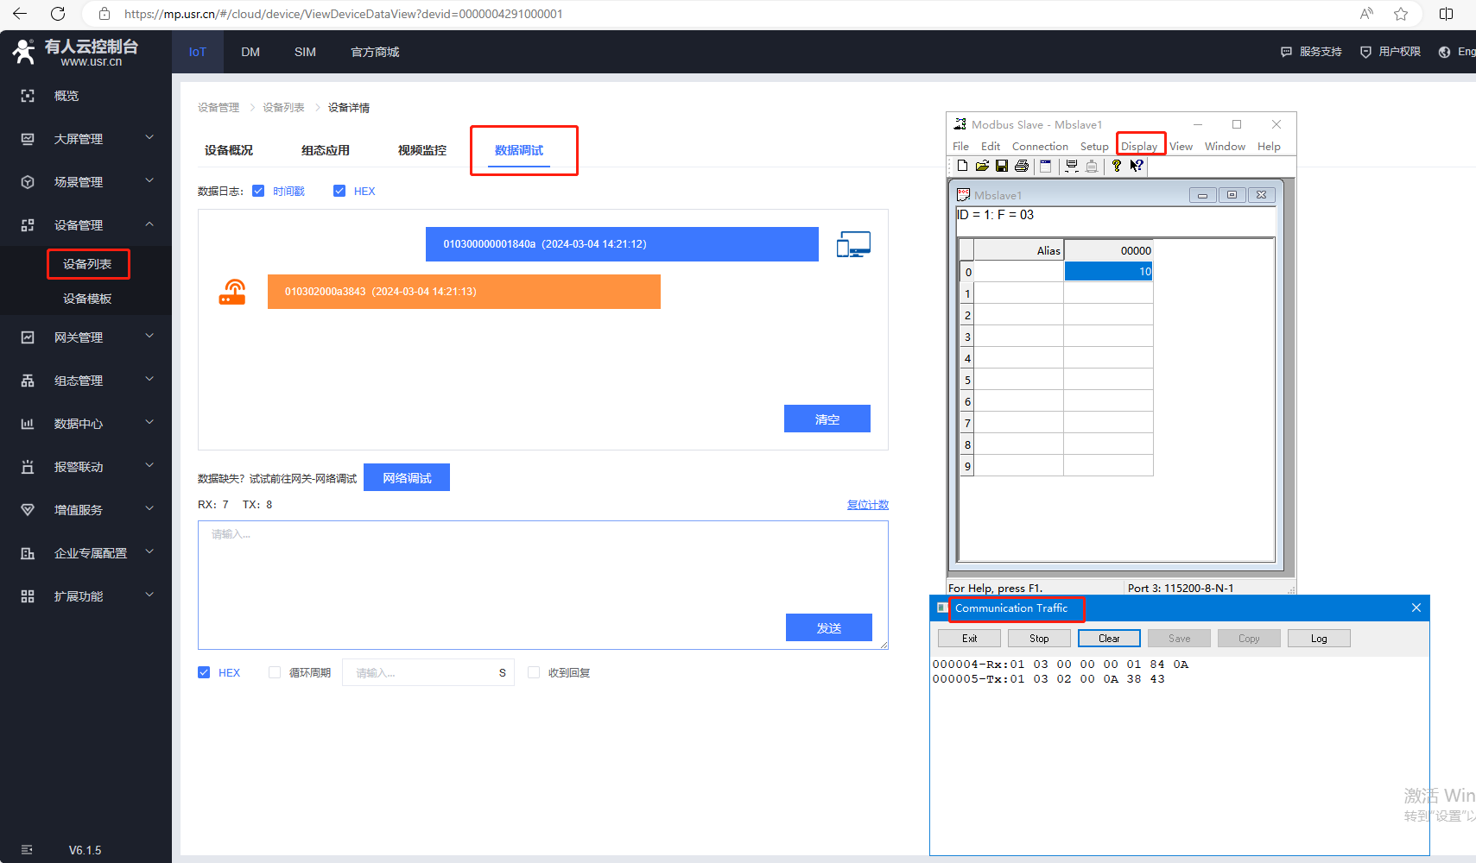Collapse the 设备管理 sidebar menu
This screenshot has width=1476, height=863.
coord(149,224)
